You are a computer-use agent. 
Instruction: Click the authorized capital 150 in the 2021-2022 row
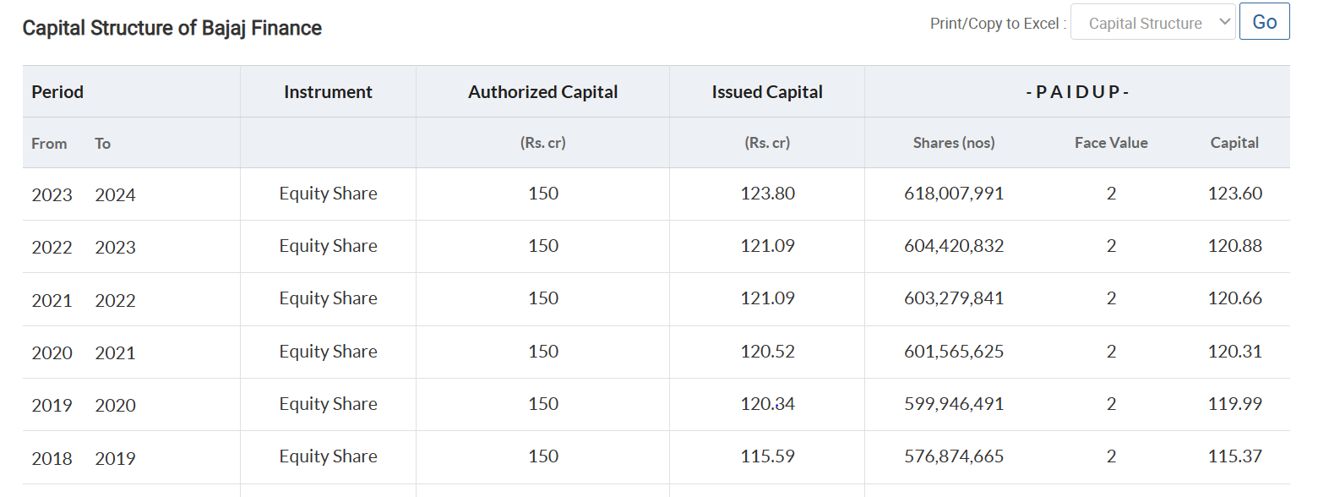pyautogui.click(x=543, y=298)
